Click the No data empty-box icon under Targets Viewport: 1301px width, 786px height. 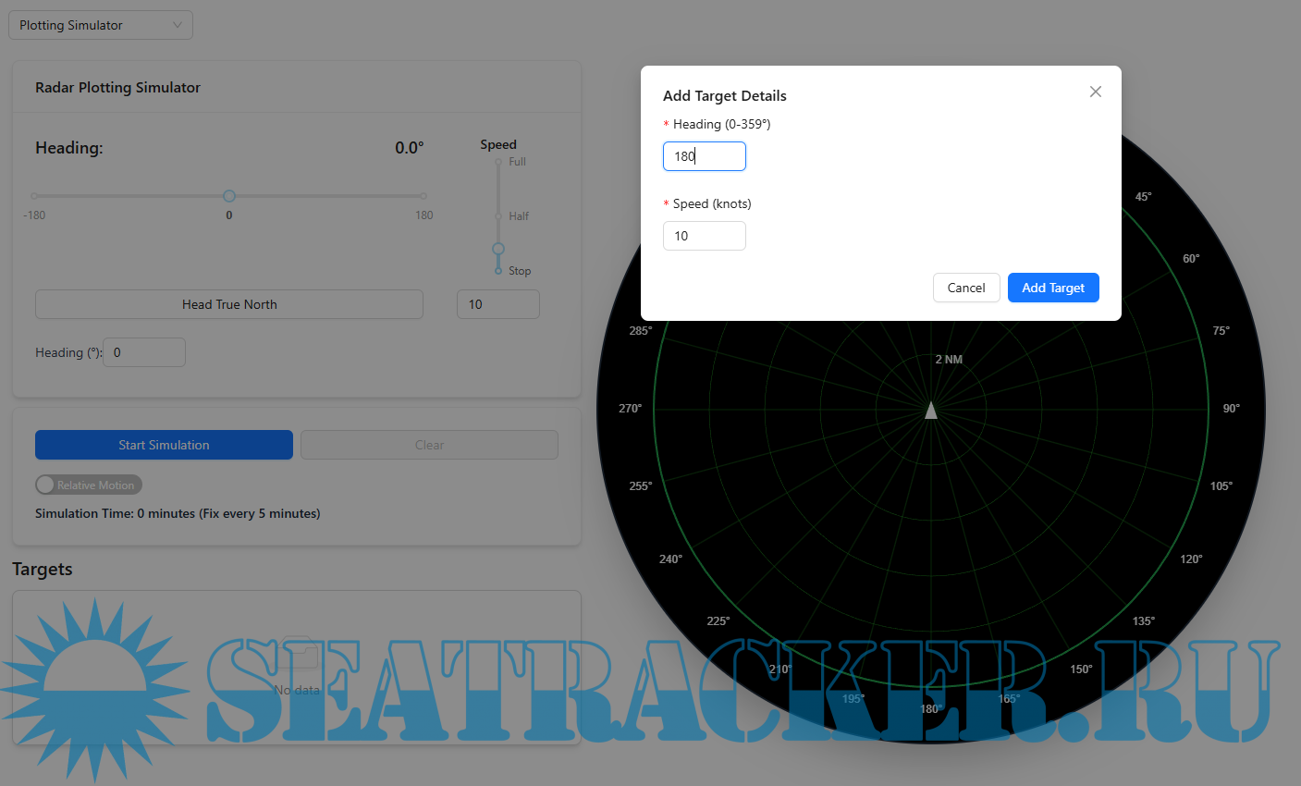click(297, 652)
